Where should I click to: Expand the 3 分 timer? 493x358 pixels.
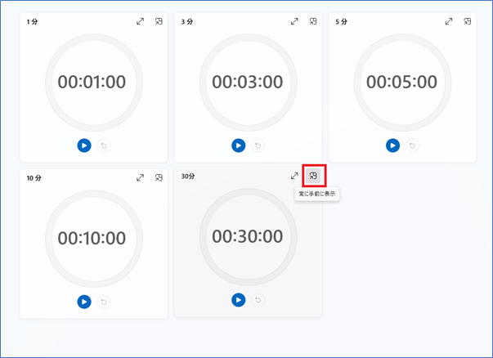[x=294, y=21]
